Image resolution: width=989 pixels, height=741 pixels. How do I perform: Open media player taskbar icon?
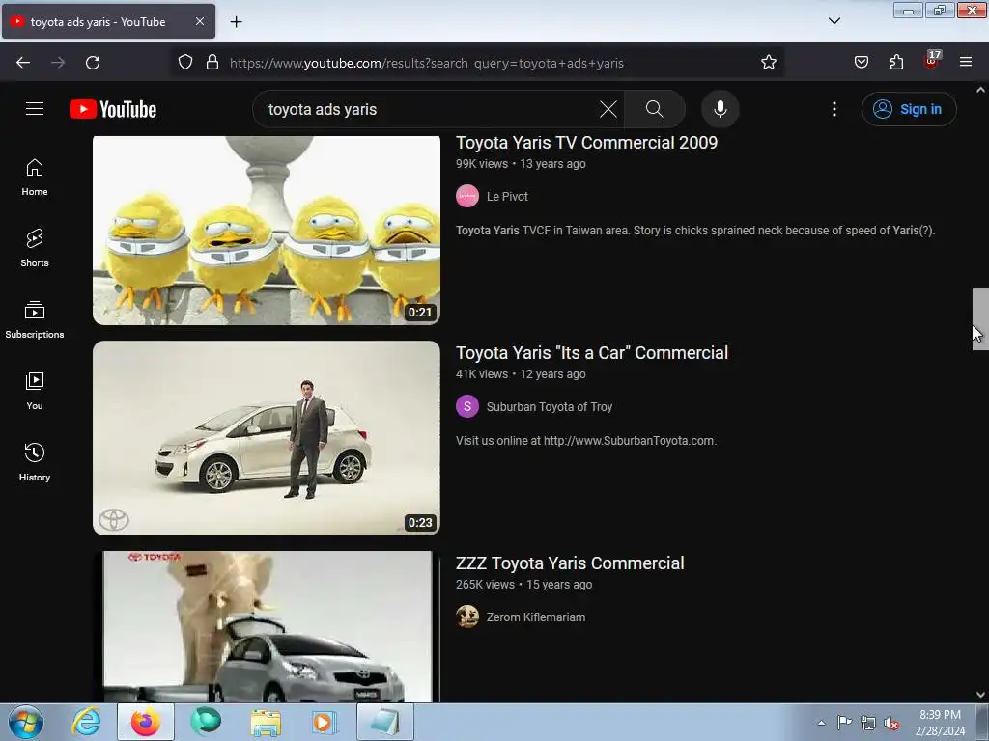point(325,722)
